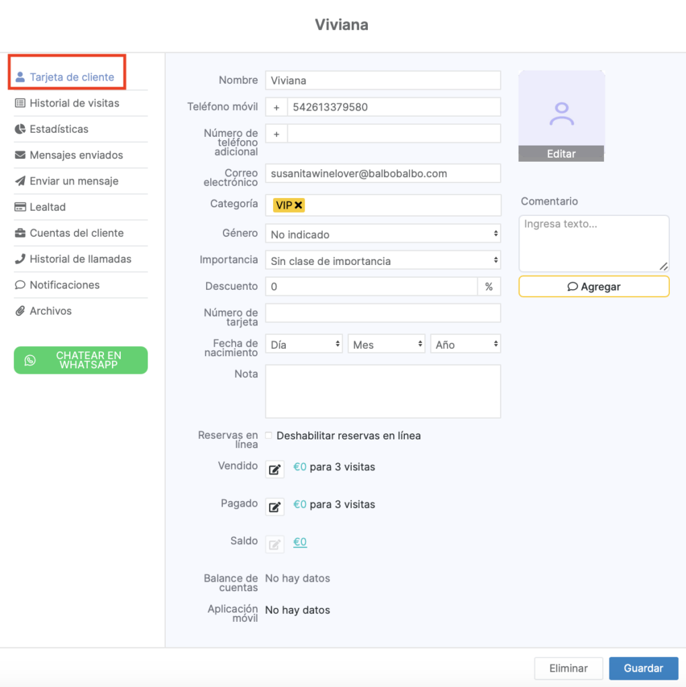Image resolution: width=686 pixels, height=687 pixels.
Task: Open the Género dropdown
Action: (383, 234)
